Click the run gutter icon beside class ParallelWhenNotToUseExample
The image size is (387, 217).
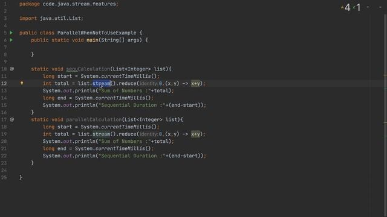[11, 33]
